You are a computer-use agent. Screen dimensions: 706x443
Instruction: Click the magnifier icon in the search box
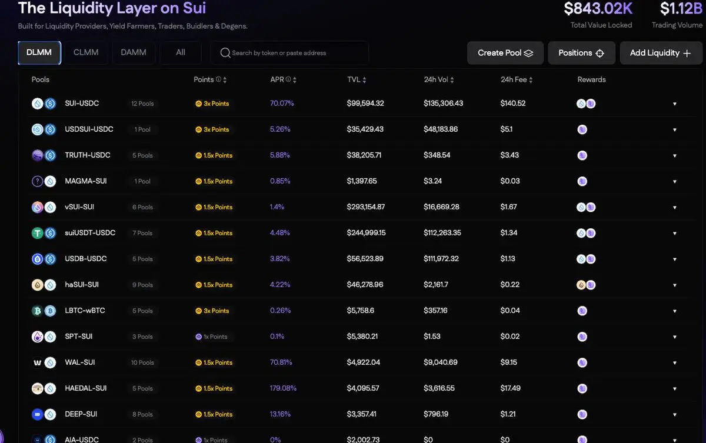pos(225,53)
